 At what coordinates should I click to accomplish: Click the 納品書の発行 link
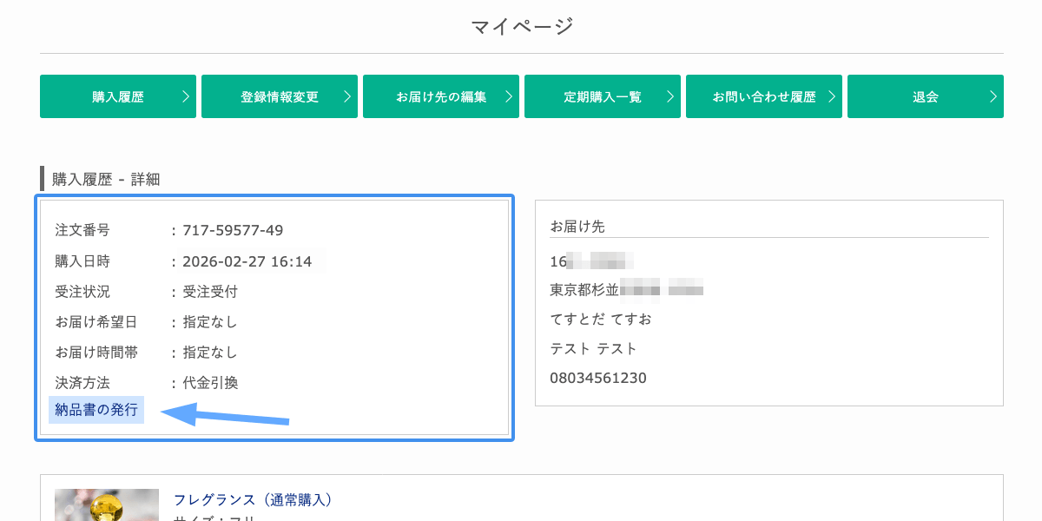[96, 410]
